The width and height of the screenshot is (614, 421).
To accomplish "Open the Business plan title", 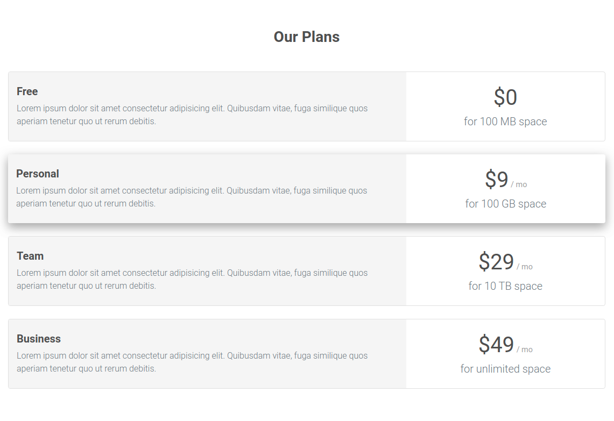I will [x=39, y=339].
